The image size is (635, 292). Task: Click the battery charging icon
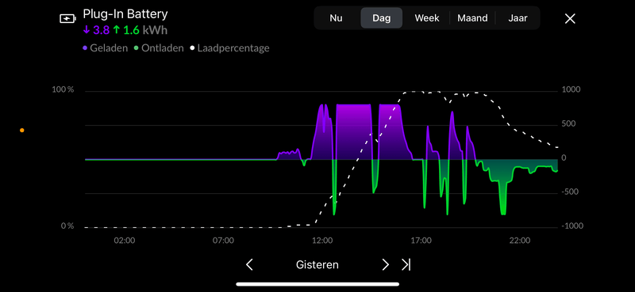[x=67, y=18]
